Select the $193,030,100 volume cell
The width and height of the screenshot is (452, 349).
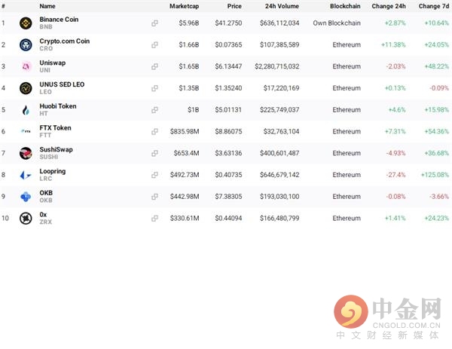coord(279,197)
